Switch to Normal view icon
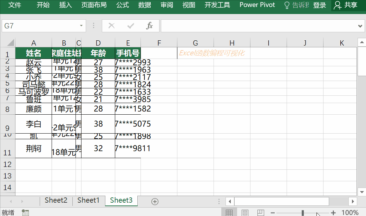The width and height of the screenshot is (366, 216). pos(229,212)
